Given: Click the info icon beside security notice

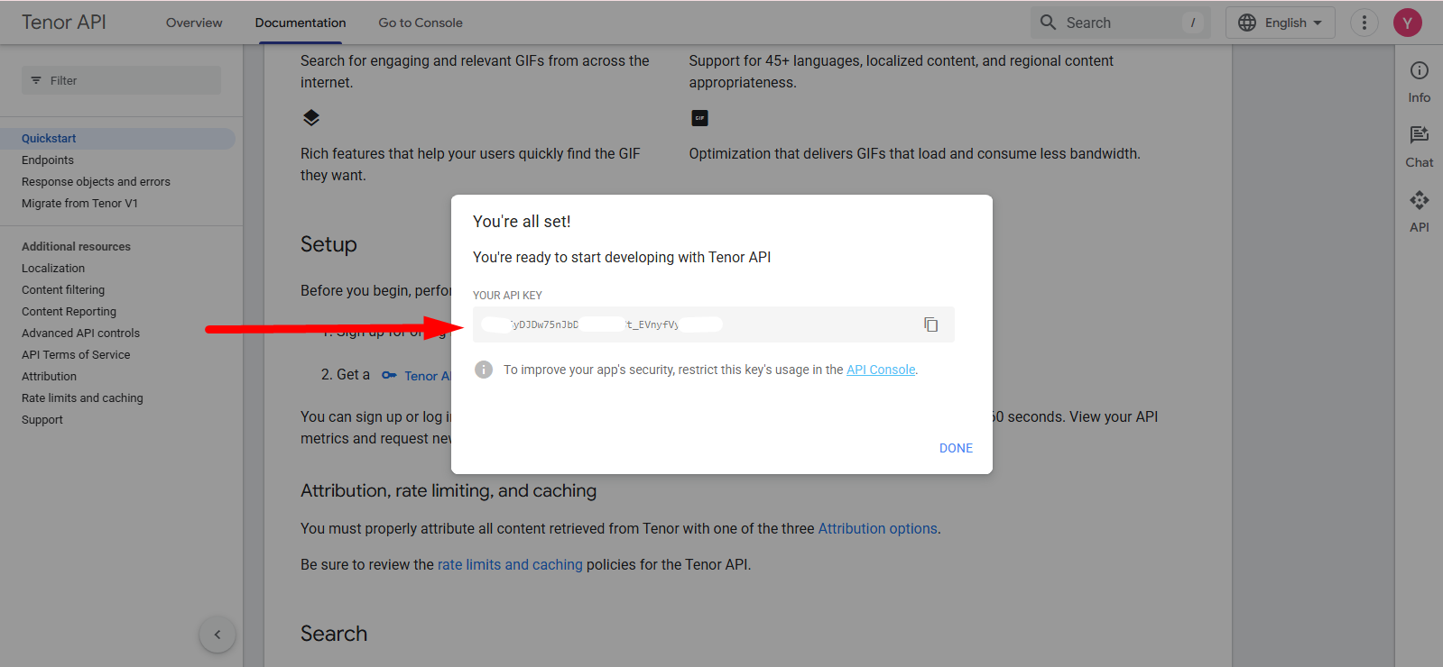Looking at the screenshot, I should (x=484, y=370).
